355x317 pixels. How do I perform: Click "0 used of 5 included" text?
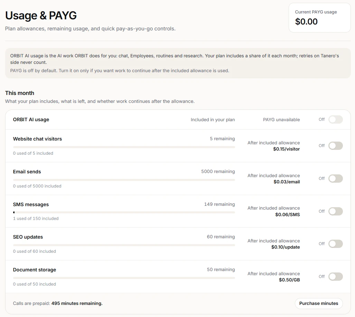33,153
